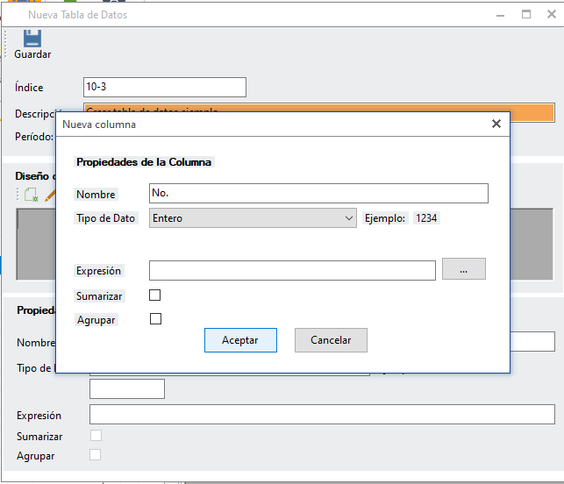Check the Agrupar option in the dialog
564x484 pixels.
coord(155,319)
